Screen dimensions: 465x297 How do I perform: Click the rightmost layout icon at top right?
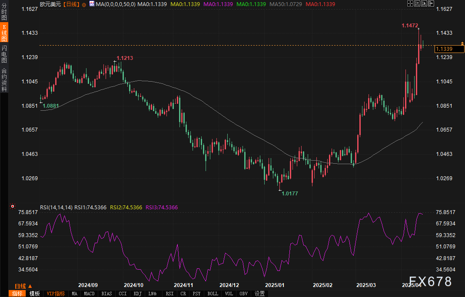(x=431, y=3)
